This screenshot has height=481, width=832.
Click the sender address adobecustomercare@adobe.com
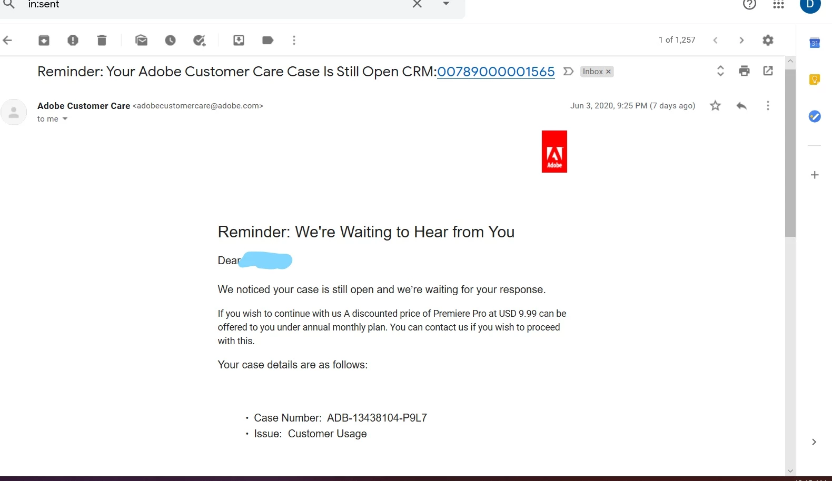click(198, 106)
